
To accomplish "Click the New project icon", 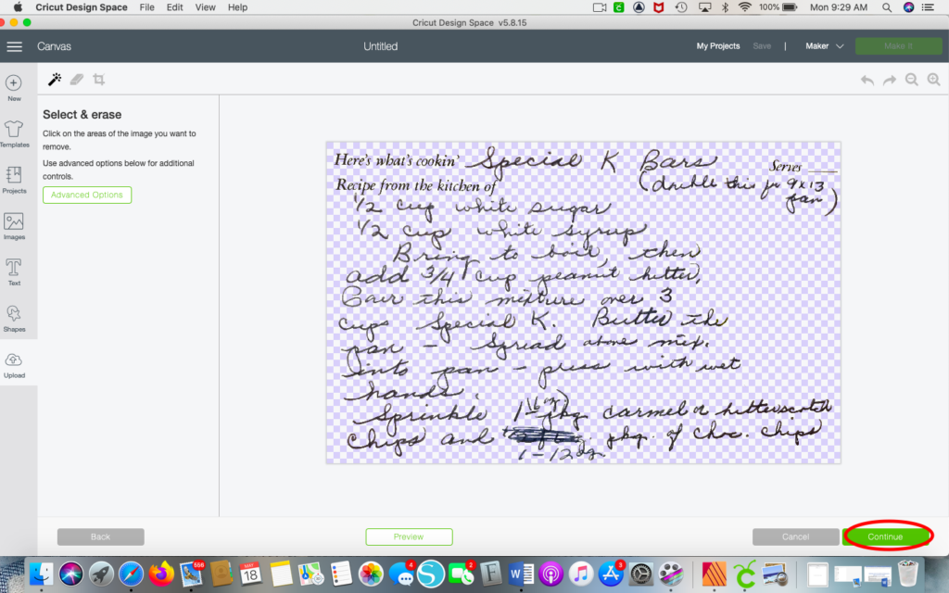I will pos(14,88).
